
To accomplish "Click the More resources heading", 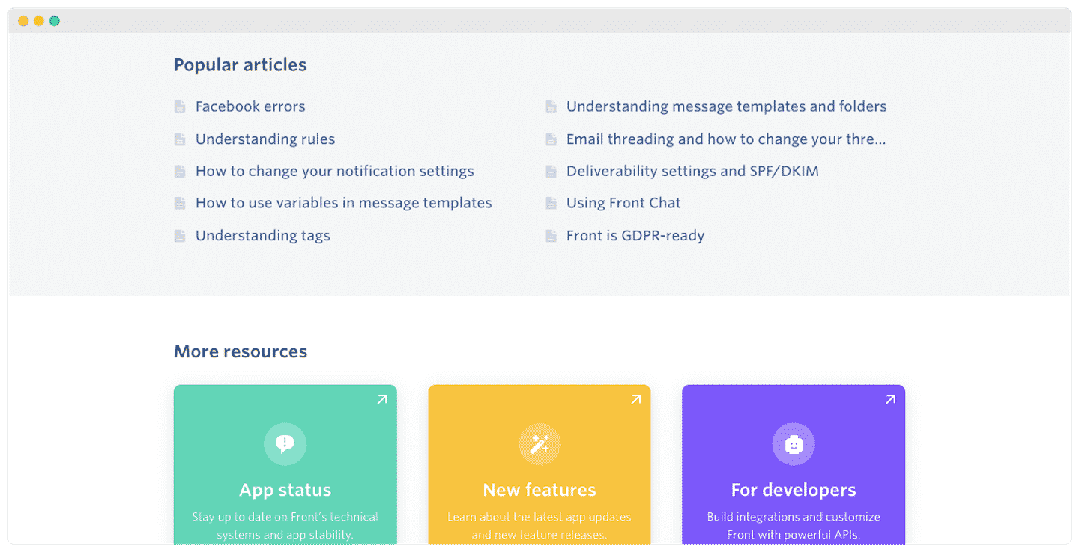I will tap(241, 351).
